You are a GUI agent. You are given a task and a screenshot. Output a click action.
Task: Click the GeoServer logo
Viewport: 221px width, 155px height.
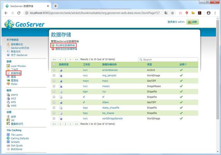pos(24,24)
